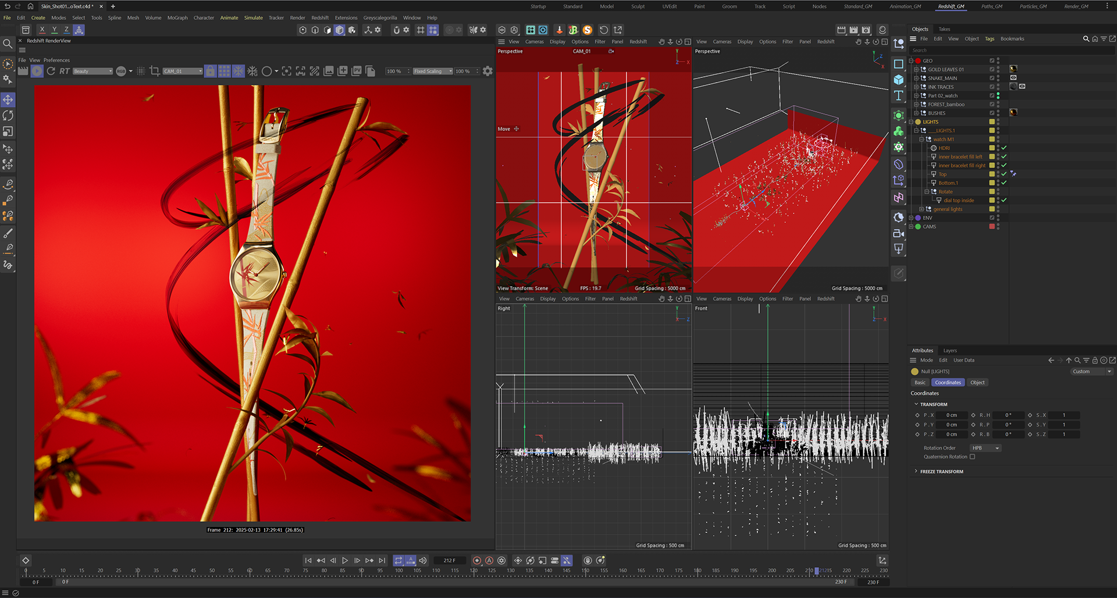The image size is (1117, 598).
Task: Toggle the HDRI light green checkmark
Action: coord(1004,148)
